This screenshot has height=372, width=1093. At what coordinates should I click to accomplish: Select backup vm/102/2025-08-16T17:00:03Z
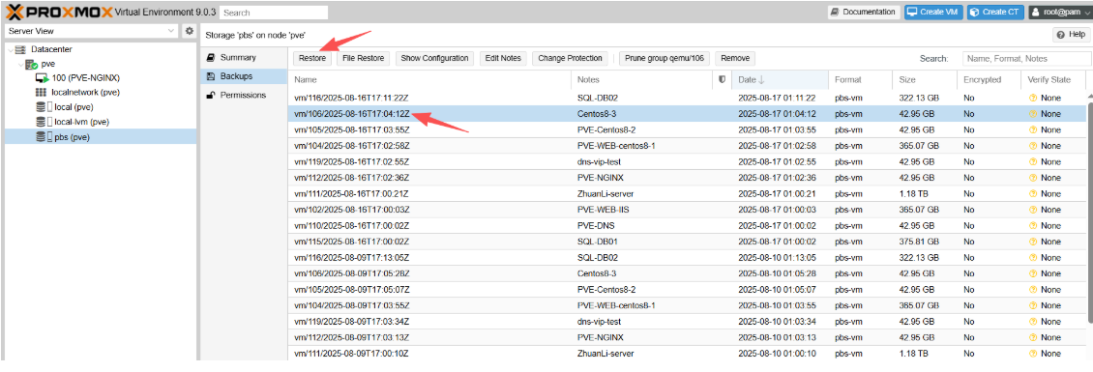(x=687, y=210)
